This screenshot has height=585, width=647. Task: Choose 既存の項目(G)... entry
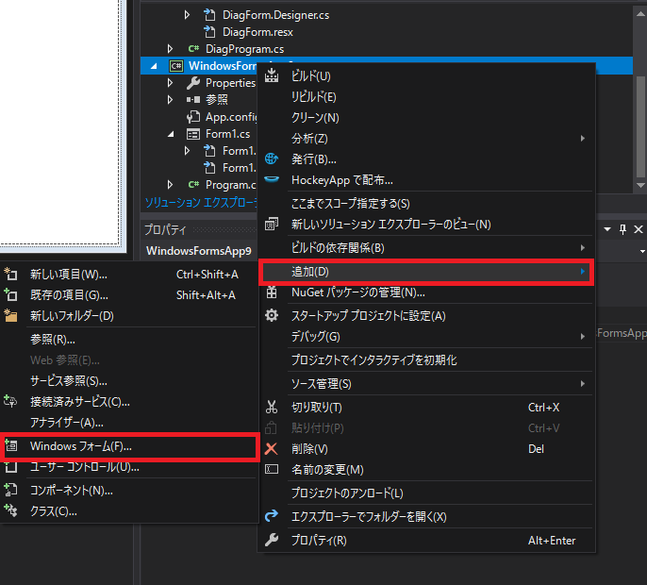[x=129, y=295]
